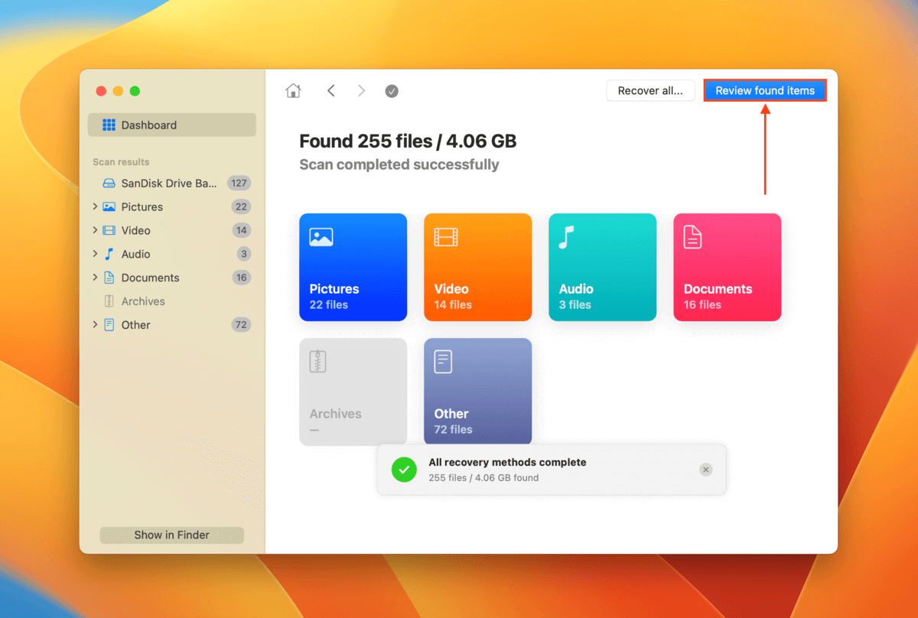Screen dimensions: 918x618
Task: Dismiss the recovery complete notification
Action: point(706,470)
